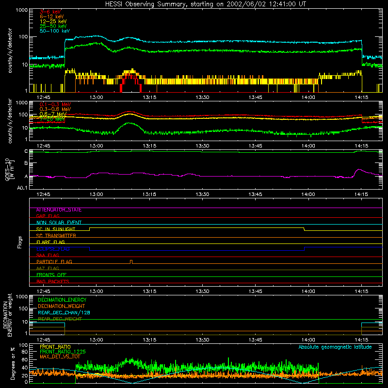Click the DECIMATION ENERGY or weight axis label
Viewport: 388px width, 388px height.
coord(8,315)
